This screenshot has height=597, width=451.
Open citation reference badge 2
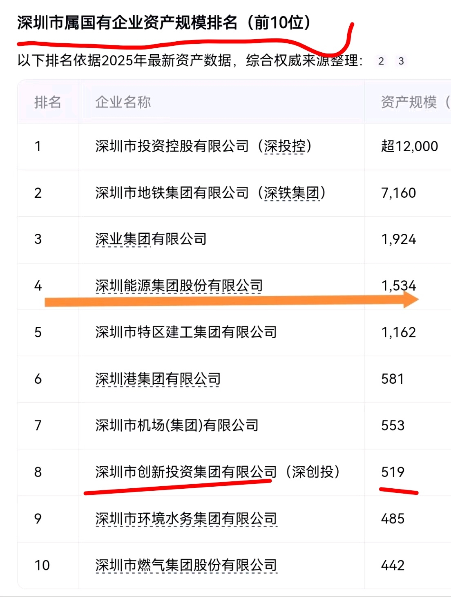point(381,61)
